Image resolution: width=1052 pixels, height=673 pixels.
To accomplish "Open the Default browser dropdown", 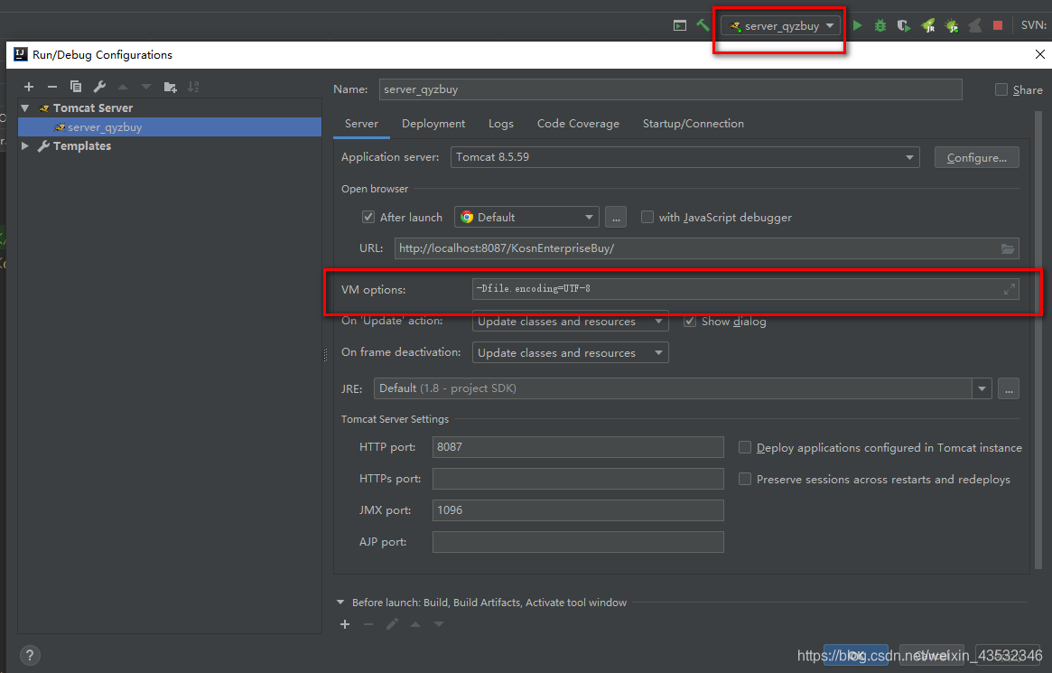I will pyautogui.click(x=526, y=217).
